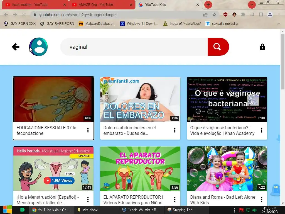This screenshot has height=214, width=285.
Task: Open options menu for EDUCAZIONE SESSUALE video
Action: coord(88,130)
